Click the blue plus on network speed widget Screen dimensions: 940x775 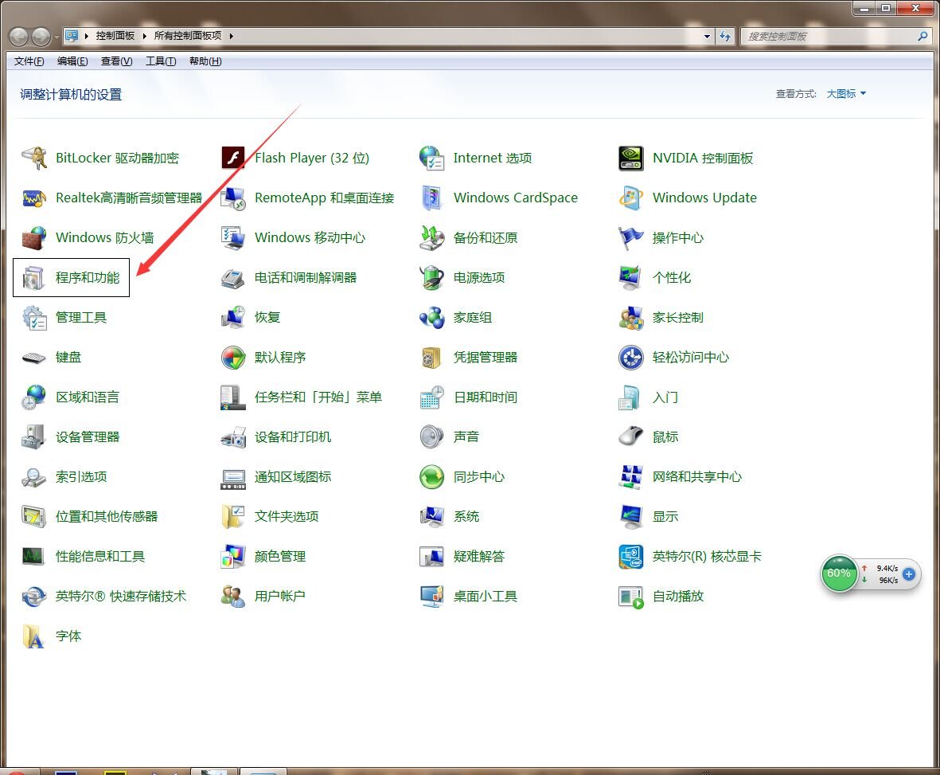[x=909, y=573]
